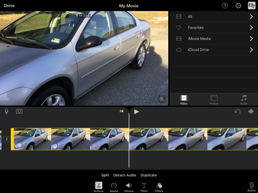This screenshot has width=258, height=193.
Task: Switch to the Photos tab
Action: tap(214, 100)
